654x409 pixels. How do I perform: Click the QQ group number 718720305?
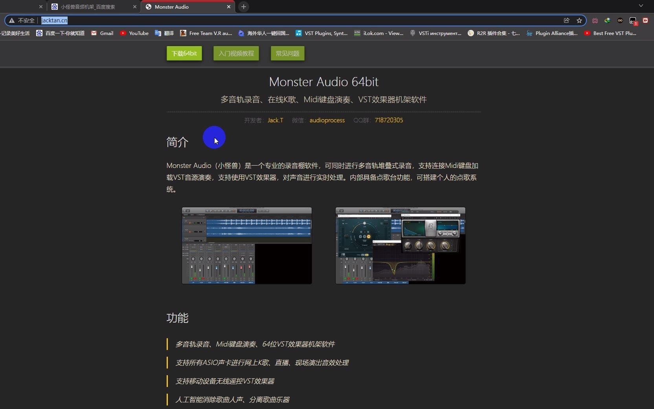(389, 120)
